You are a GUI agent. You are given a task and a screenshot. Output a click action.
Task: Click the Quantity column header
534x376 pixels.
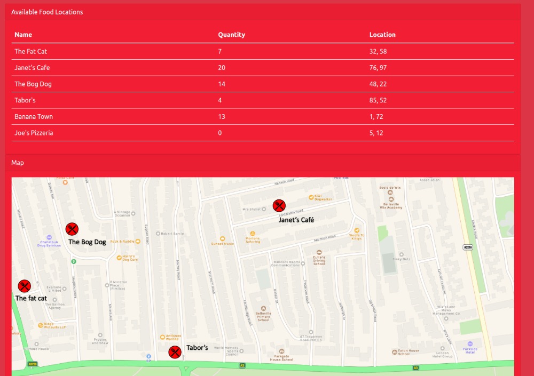(x=232, y=35)
